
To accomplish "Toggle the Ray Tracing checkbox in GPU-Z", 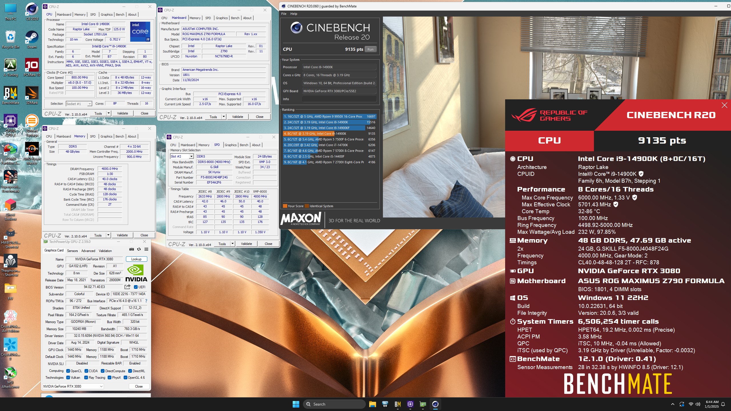I will coord(86,378).
